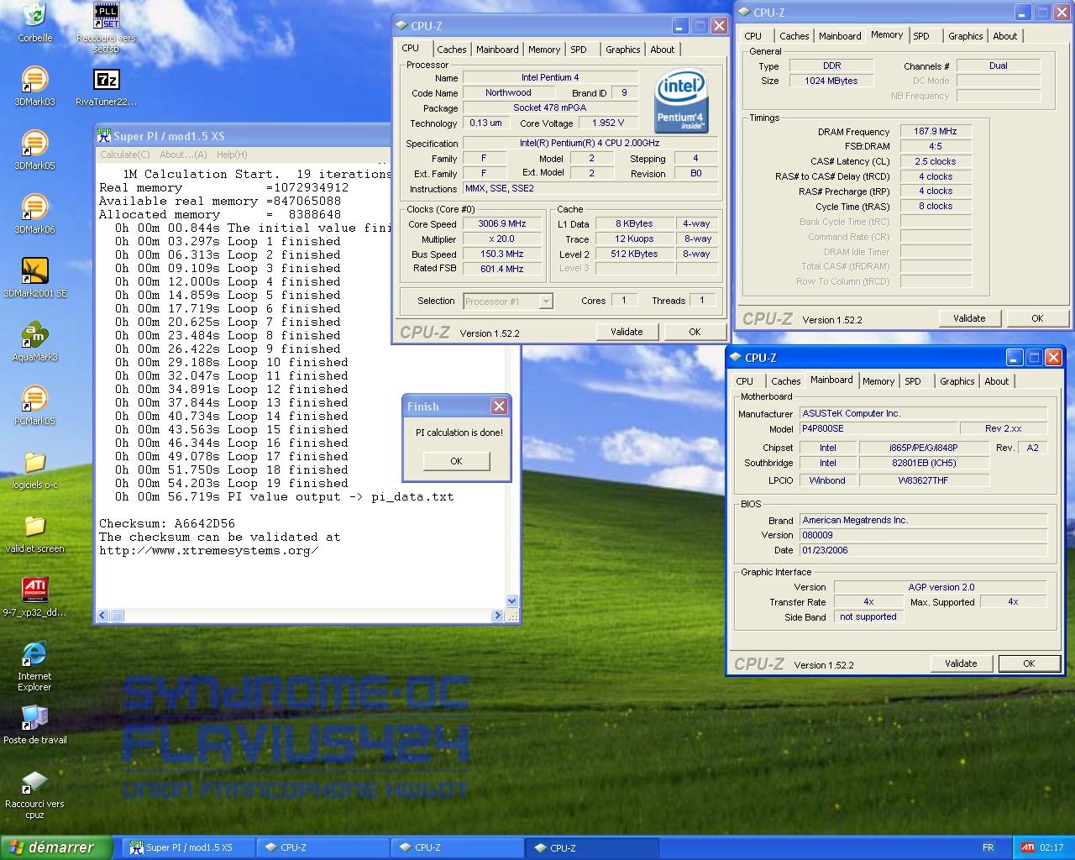Open the Raccourci vers setfsb shortcut
Image resolution: width=1075 pixels, height=860 pixels.
[x=106, y=28]
